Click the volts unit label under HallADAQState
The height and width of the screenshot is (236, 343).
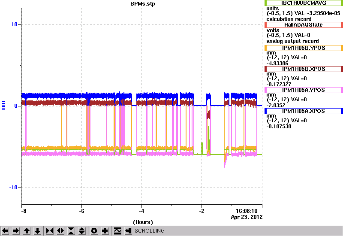click(x=273, y=30)
